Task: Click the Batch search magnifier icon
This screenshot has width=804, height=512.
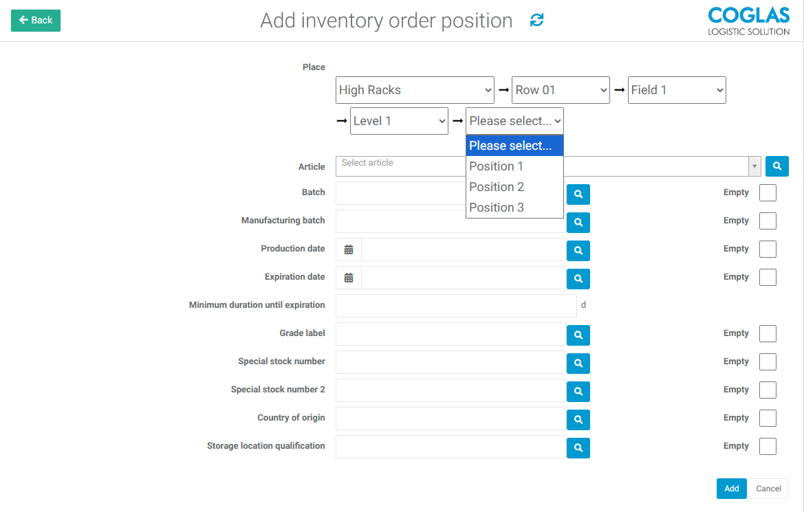Action: [x=578, y=194]
